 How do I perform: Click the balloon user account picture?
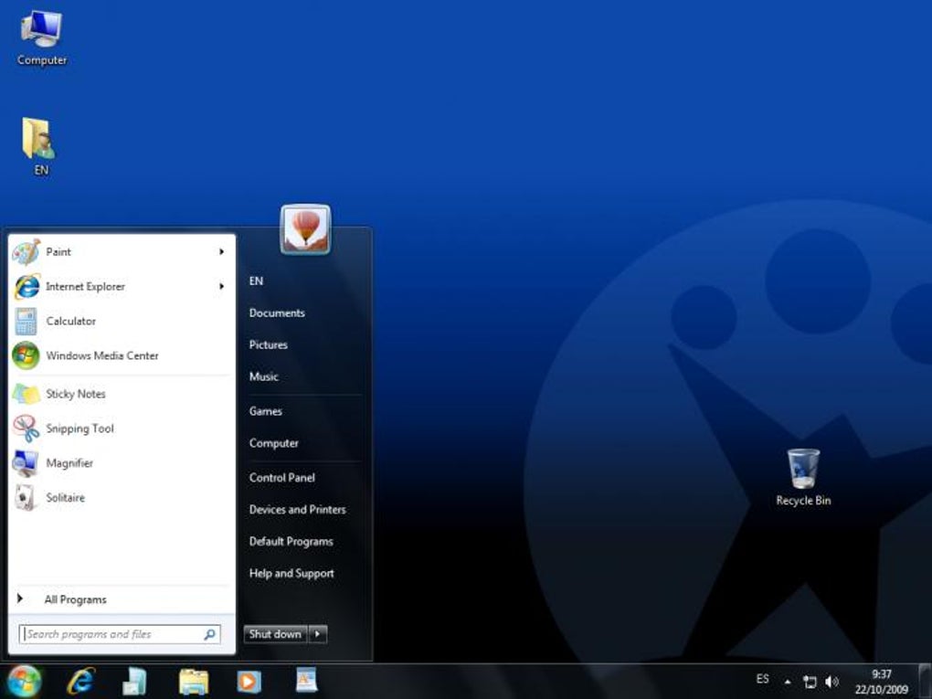305,228
